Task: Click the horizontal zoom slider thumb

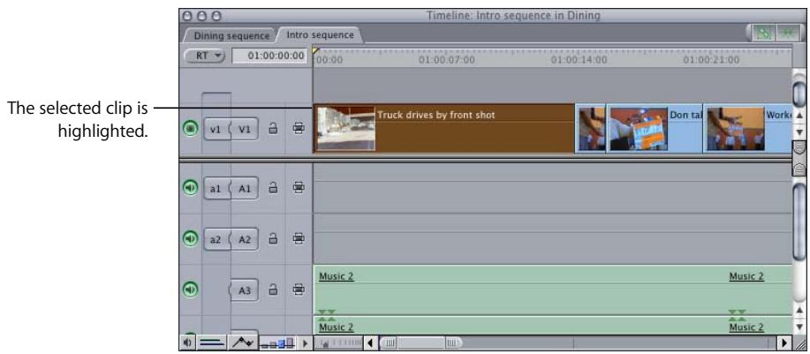Action: (421, 343)
